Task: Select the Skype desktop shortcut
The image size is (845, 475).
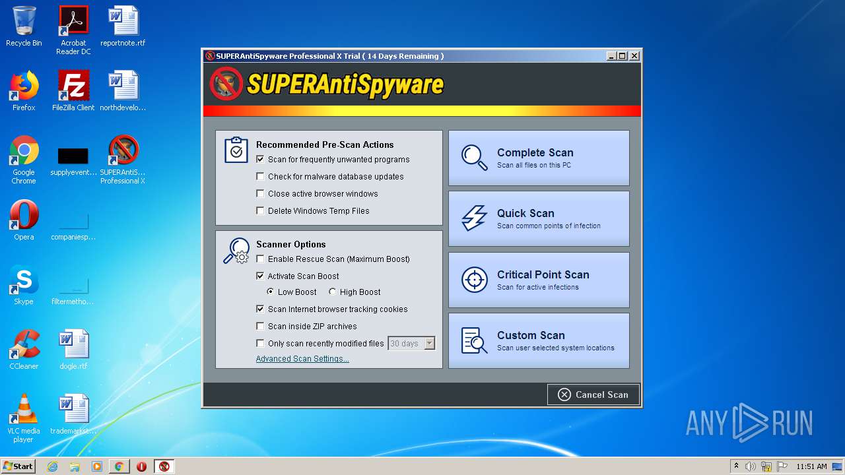Action: [x=24, y=285]
